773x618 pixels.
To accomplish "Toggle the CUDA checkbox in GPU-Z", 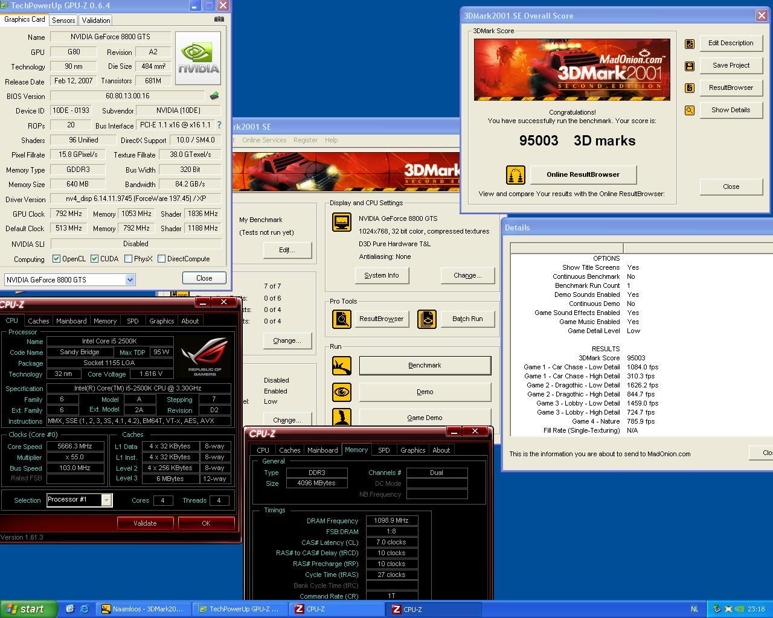I will [94, 259].
